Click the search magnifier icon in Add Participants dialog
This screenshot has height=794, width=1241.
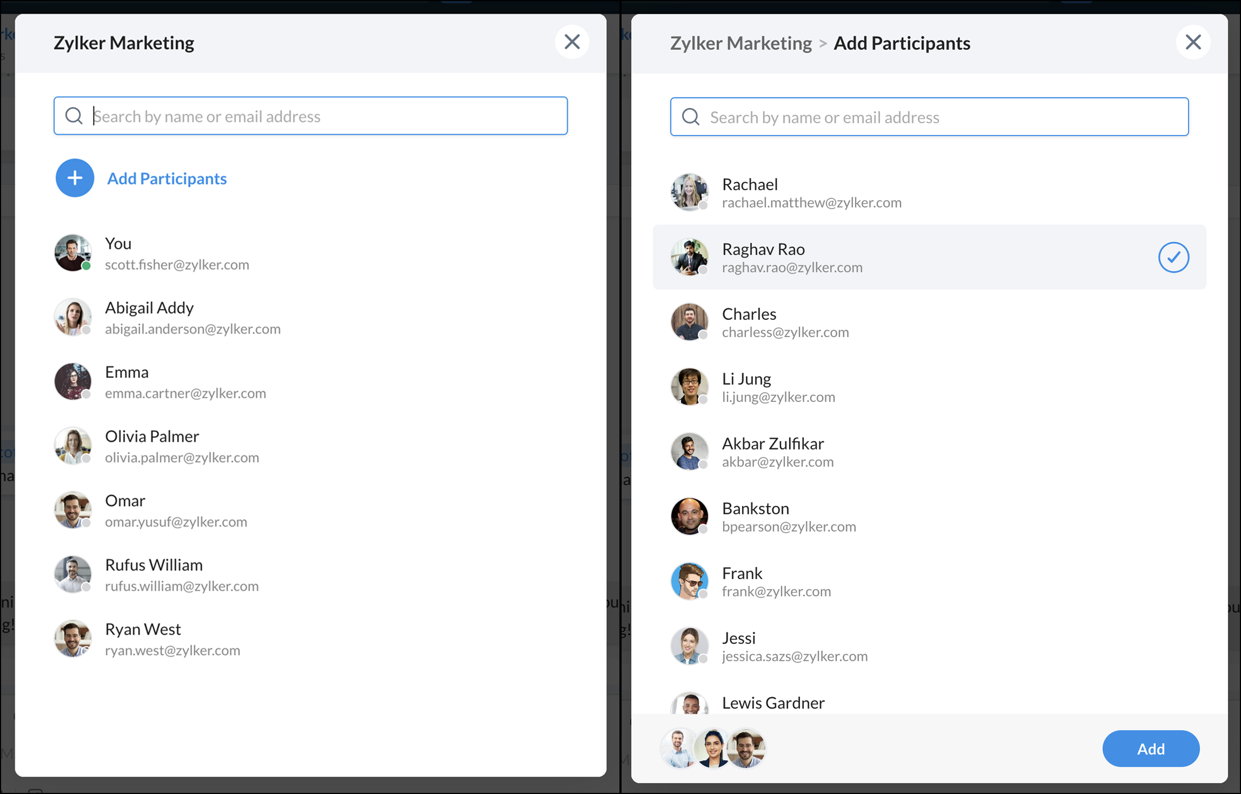[x=690, y=117]
